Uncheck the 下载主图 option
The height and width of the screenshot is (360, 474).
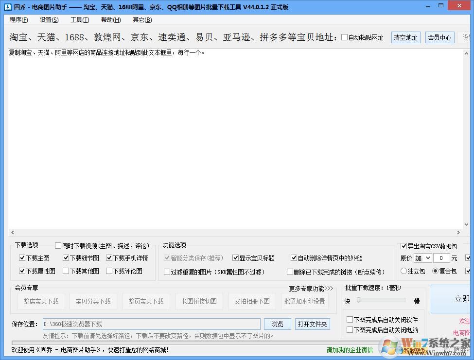tap(22, 258)
